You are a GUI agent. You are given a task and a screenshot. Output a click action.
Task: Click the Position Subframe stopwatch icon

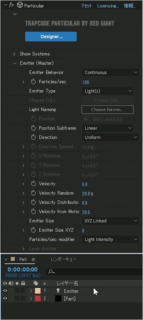pos(34,128)
